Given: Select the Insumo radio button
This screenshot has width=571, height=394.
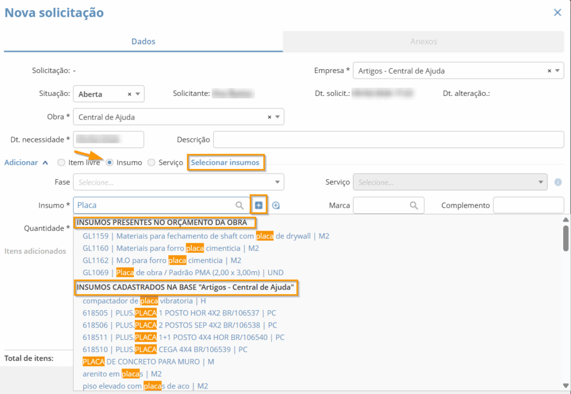Looking at the screenshot, I should (110, 162).
